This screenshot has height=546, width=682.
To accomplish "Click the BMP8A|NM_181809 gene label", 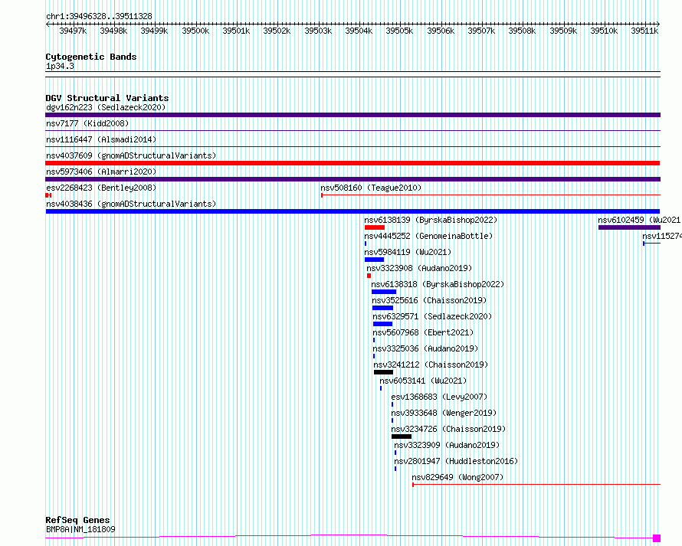I will tap(80, 529).
